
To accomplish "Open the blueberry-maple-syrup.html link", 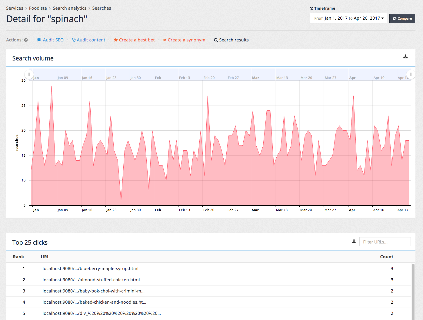I will tap(90, 268).
